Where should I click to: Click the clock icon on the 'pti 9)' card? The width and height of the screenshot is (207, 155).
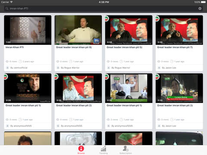[71, 62]
